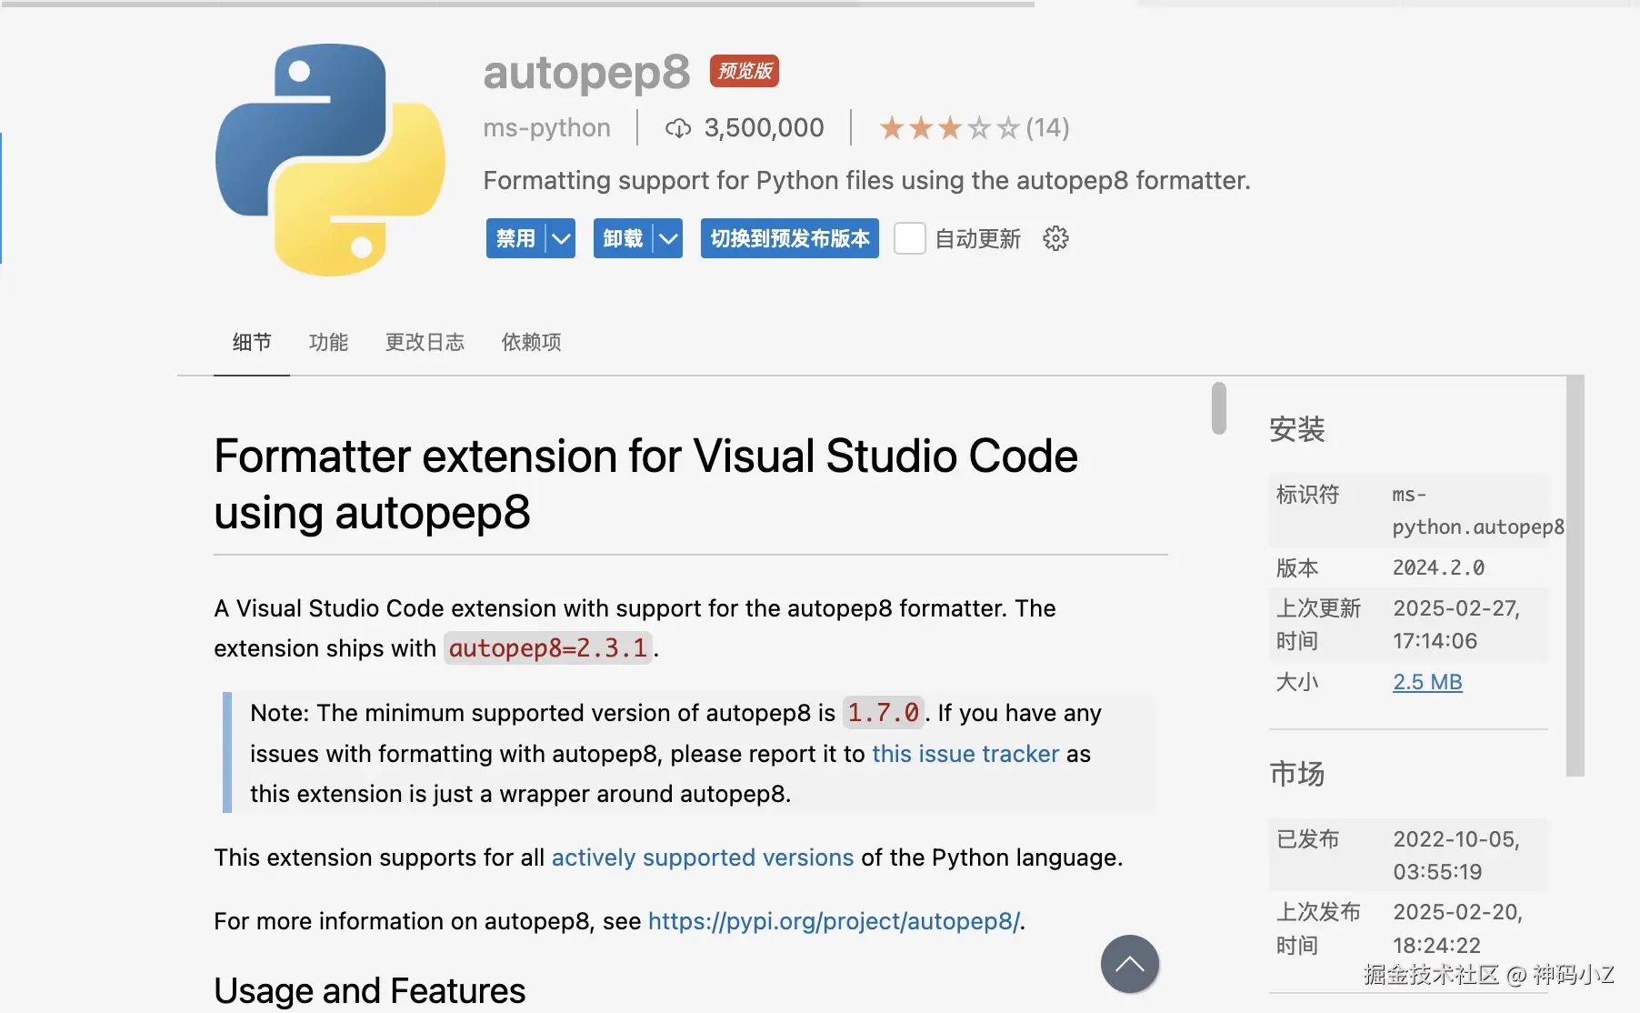
Task: Click the extension description text
Action: click(x=867, y=181)
